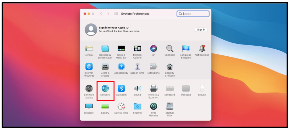Go forward with the right chevron

pos(108,14)
